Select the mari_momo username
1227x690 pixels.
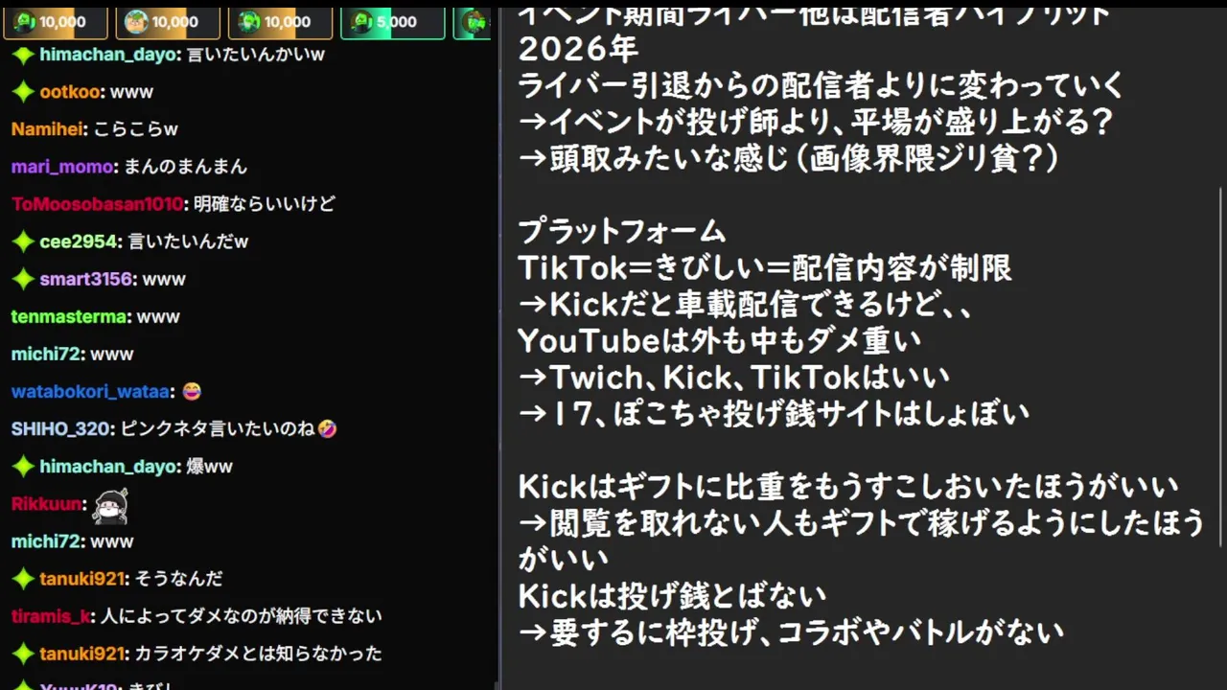62,167
